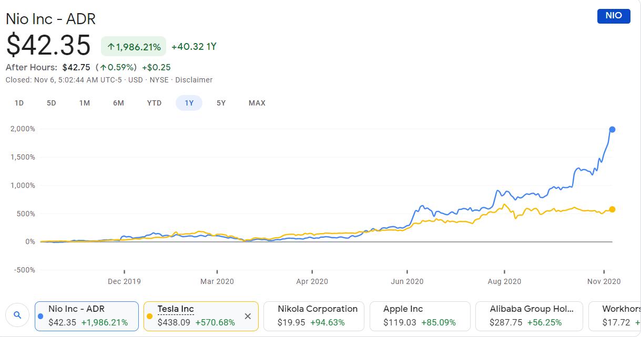Switch to the 5D time range

pos(51,103)
